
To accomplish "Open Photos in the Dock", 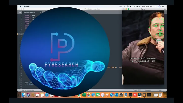I will 89,95.
